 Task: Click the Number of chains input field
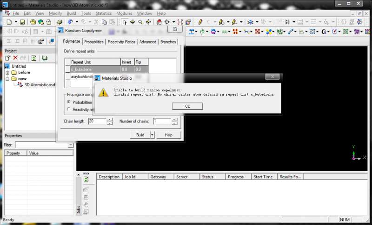click(x=162, y=121)
